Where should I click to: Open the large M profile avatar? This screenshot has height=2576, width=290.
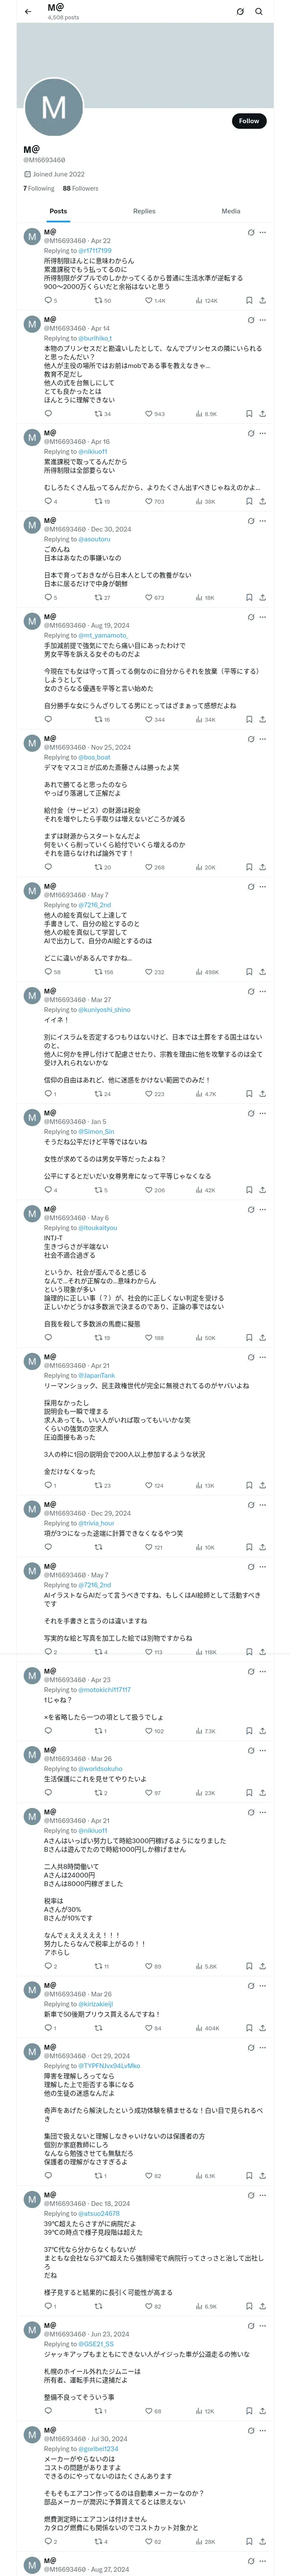pyautogui.click(x=54, y=107)
